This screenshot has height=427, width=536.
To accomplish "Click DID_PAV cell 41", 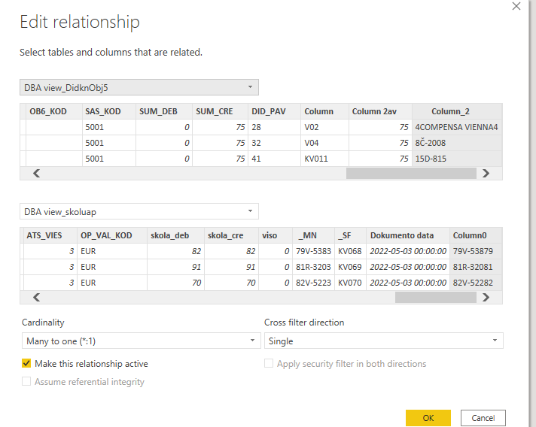I will [x=275, y=159].
